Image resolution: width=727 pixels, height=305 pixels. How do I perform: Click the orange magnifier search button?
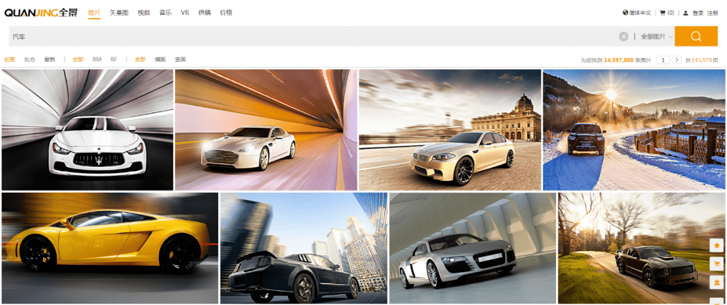[696, 36]
